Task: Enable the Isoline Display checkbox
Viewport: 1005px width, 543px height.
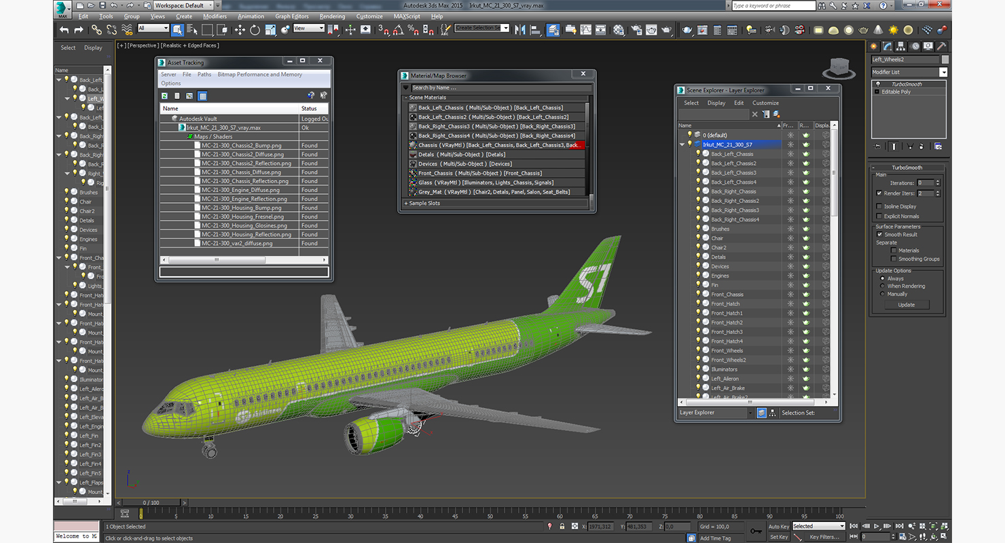Action: coord(879,206)
